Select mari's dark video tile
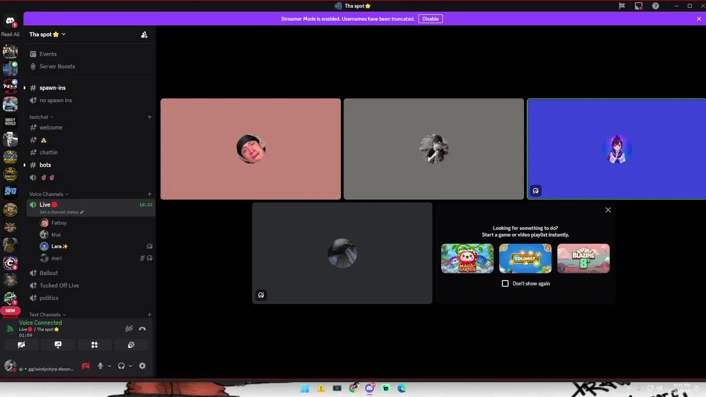This screenshot has height=397, width=706. [x=342, y=253]
